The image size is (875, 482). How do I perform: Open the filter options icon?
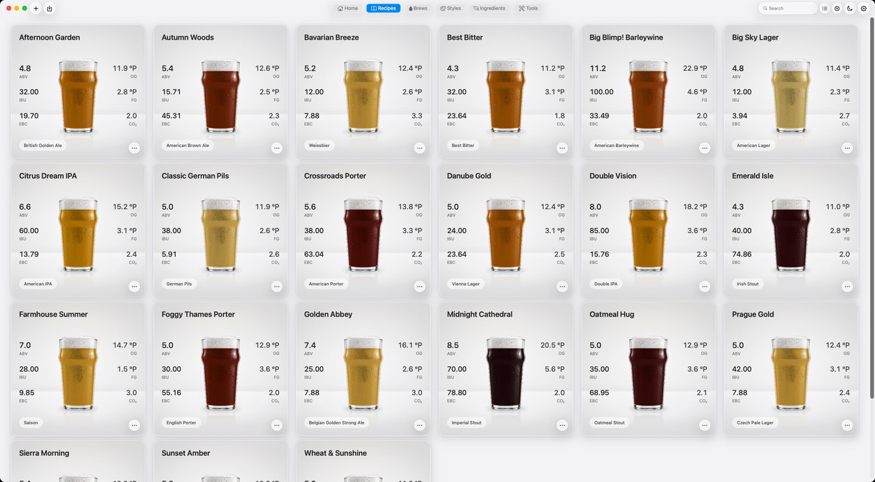(837, 8)
